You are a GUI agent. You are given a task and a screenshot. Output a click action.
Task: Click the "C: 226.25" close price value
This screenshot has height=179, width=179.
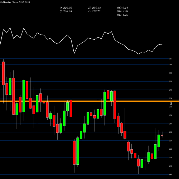[66, 11]
